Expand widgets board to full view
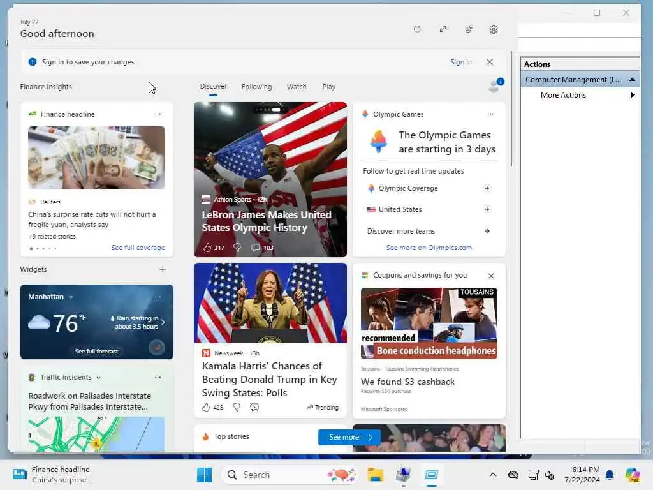Viewport: 653px width, 490px height. pyautogui.click(x=443, y=29)
